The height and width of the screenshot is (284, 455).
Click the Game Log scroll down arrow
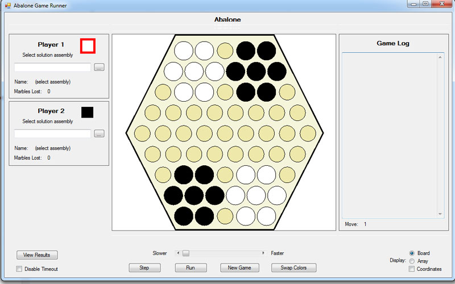pos(440,214)
